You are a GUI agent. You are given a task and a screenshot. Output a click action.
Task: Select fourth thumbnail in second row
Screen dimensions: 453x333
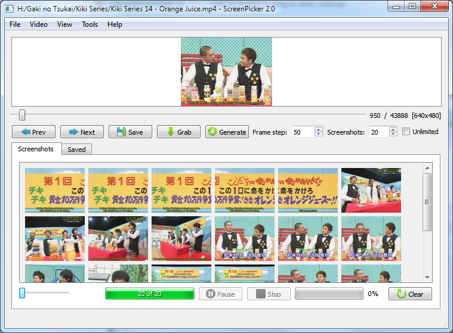point(245,239)
